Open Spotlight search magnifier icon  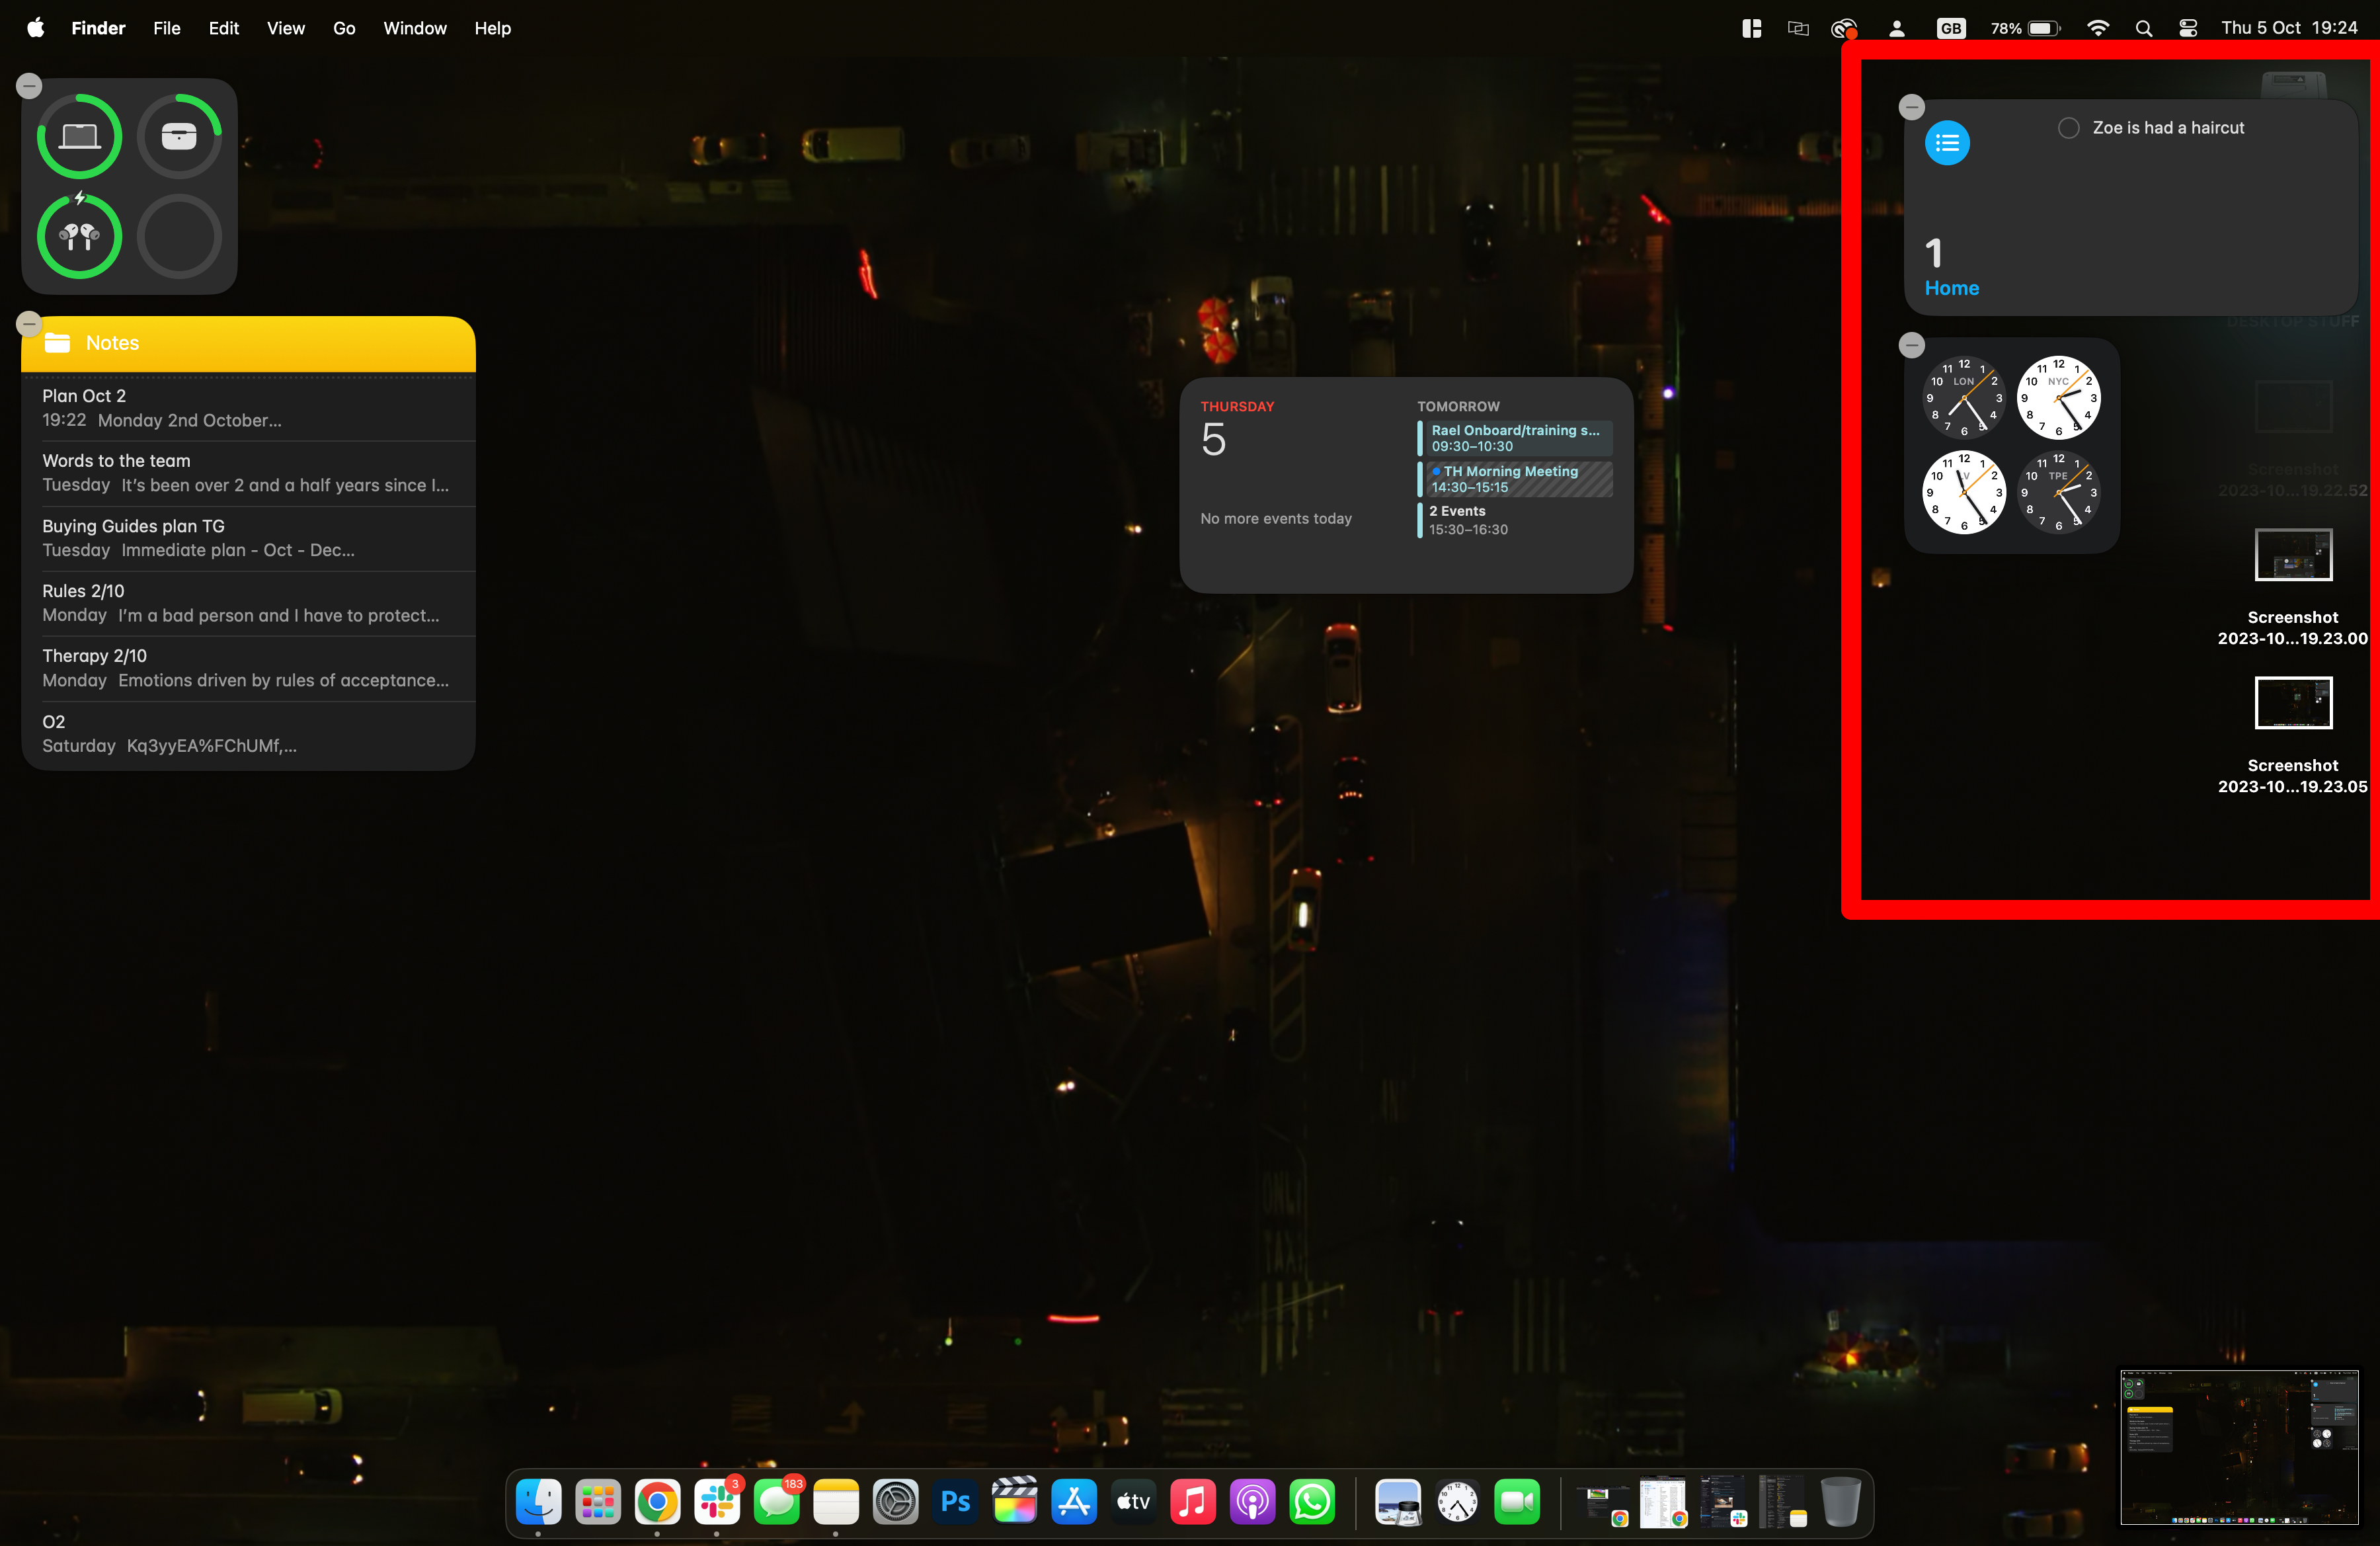click(x=2143, y=28)
